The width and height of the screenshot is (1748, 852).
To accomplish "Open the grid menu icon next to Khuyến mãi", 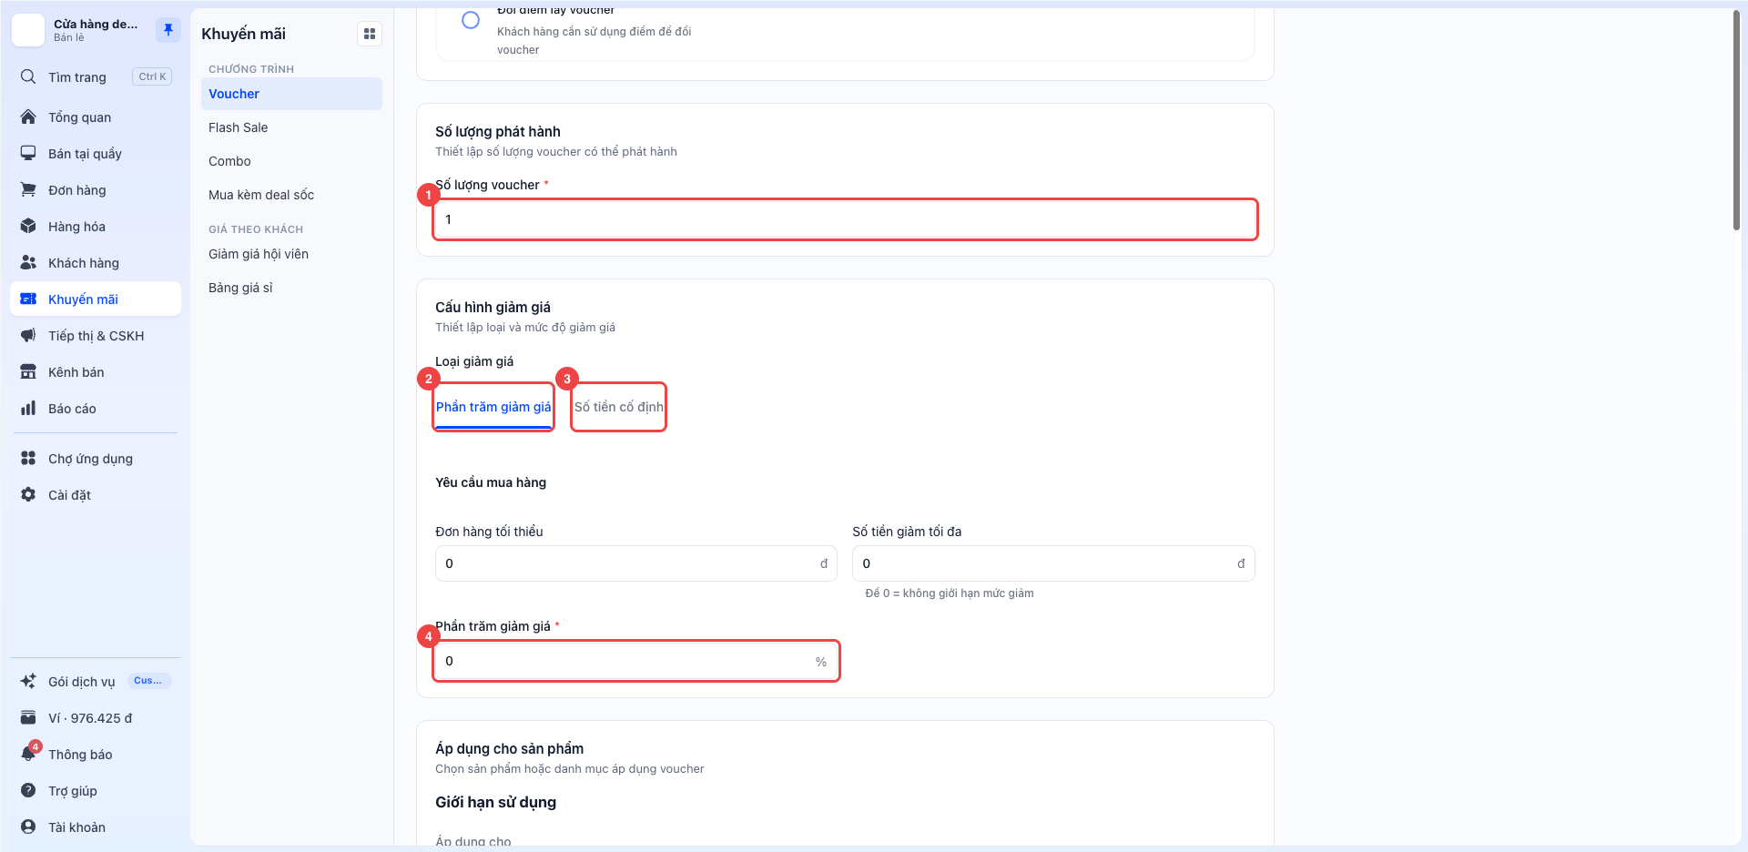I will (370, 34).
